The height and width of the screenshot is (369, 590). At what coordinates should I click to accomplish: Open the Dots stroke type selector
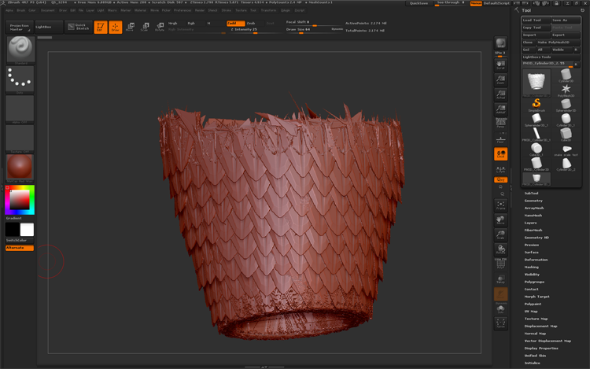pos(20,79)
